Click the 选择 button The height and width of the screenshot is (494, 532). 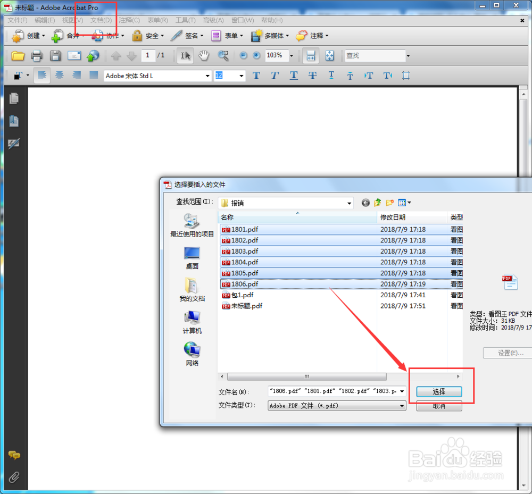pyautogui.click(x=439, y=391)
